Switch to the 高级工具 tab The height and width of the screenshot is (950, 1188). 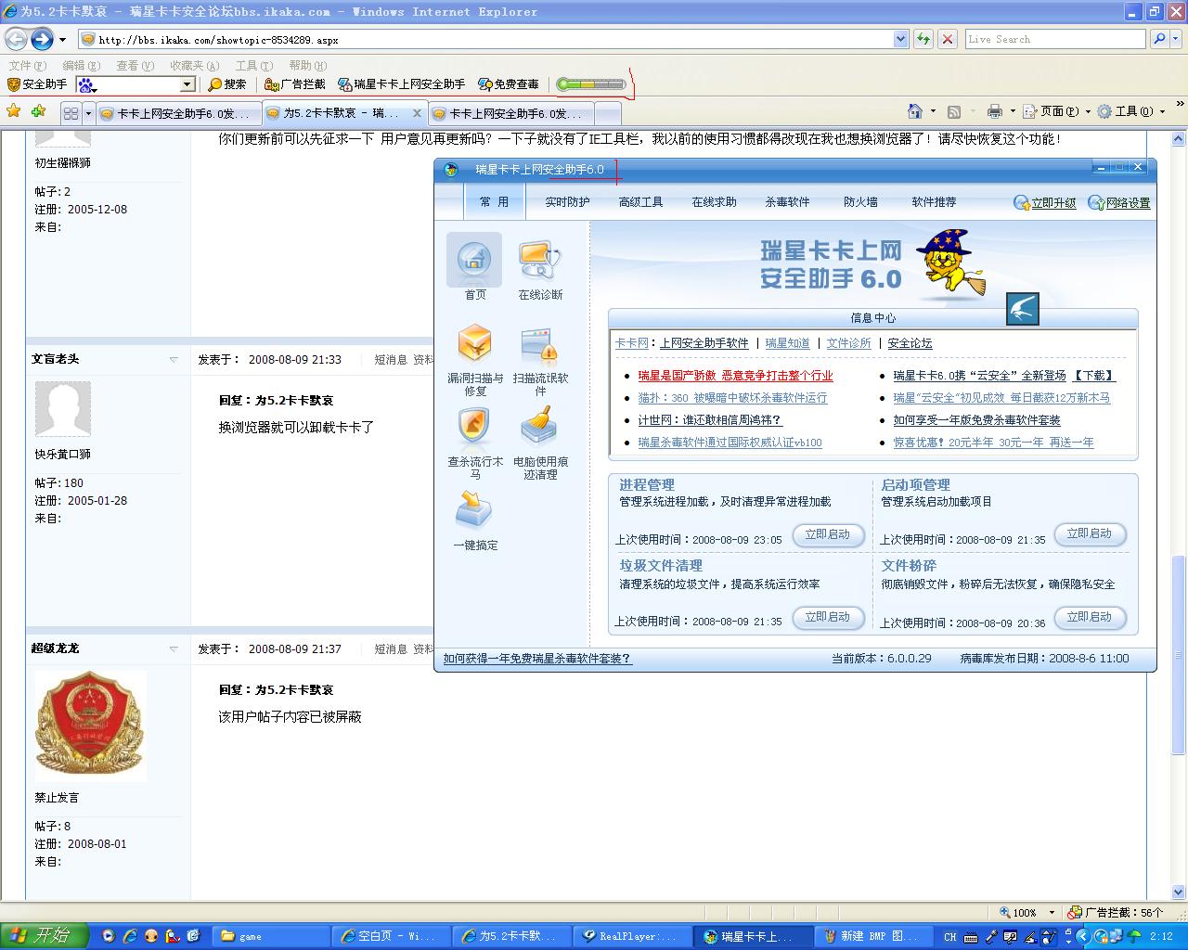[x=640, y=202]
